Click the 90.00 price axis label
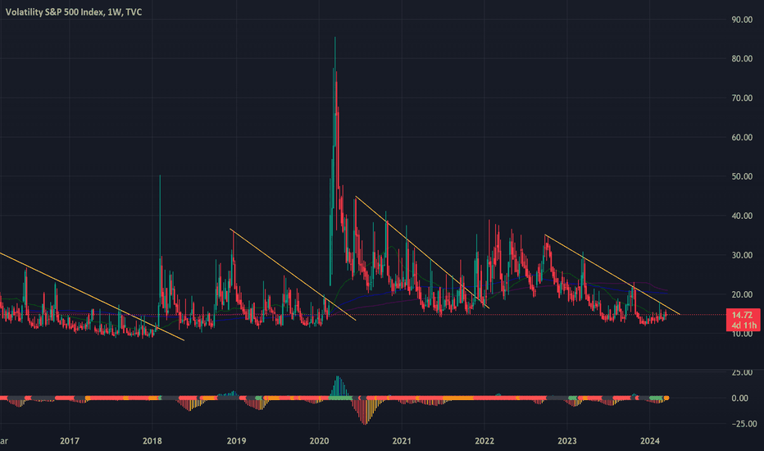This screenshot has height=451, width=764. tap(742, 20)
